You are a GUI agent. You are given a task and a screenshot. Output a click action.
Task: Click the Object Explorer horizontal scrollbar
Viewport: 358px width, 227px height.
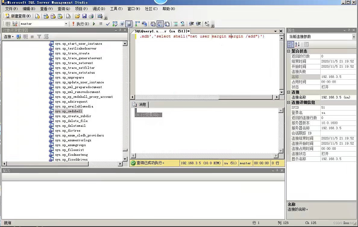click(x=62, y=164)
